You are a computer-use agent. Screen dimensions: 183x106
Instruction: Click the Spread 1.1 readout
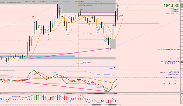coord(175,8)
